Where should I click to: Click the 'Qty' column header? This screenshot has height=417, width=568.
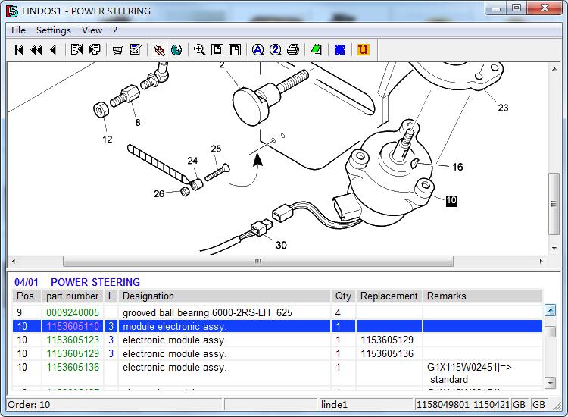coord(343,296)
